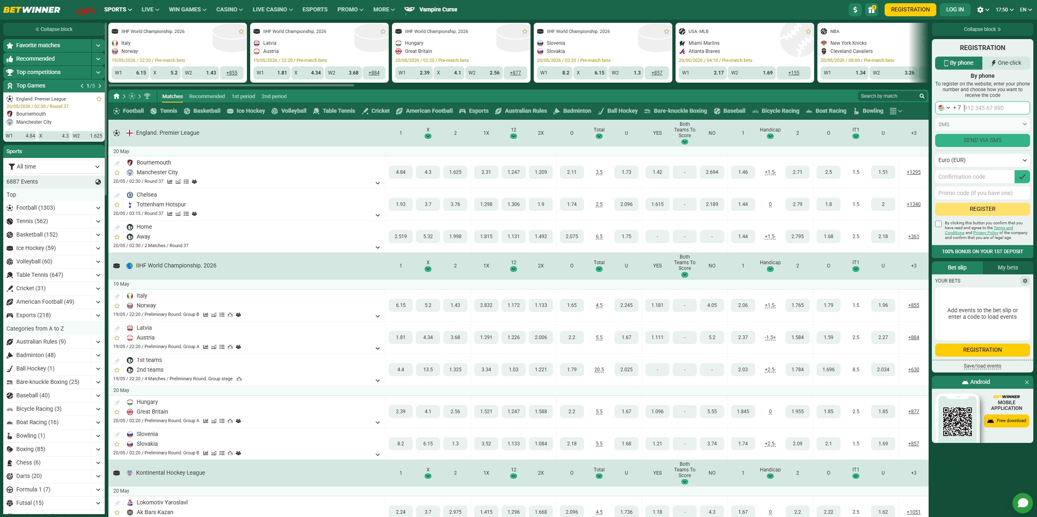Favorite the Italy Norway top card
The width and height of the screenshot is (1037, 517).
coord(241,31)
